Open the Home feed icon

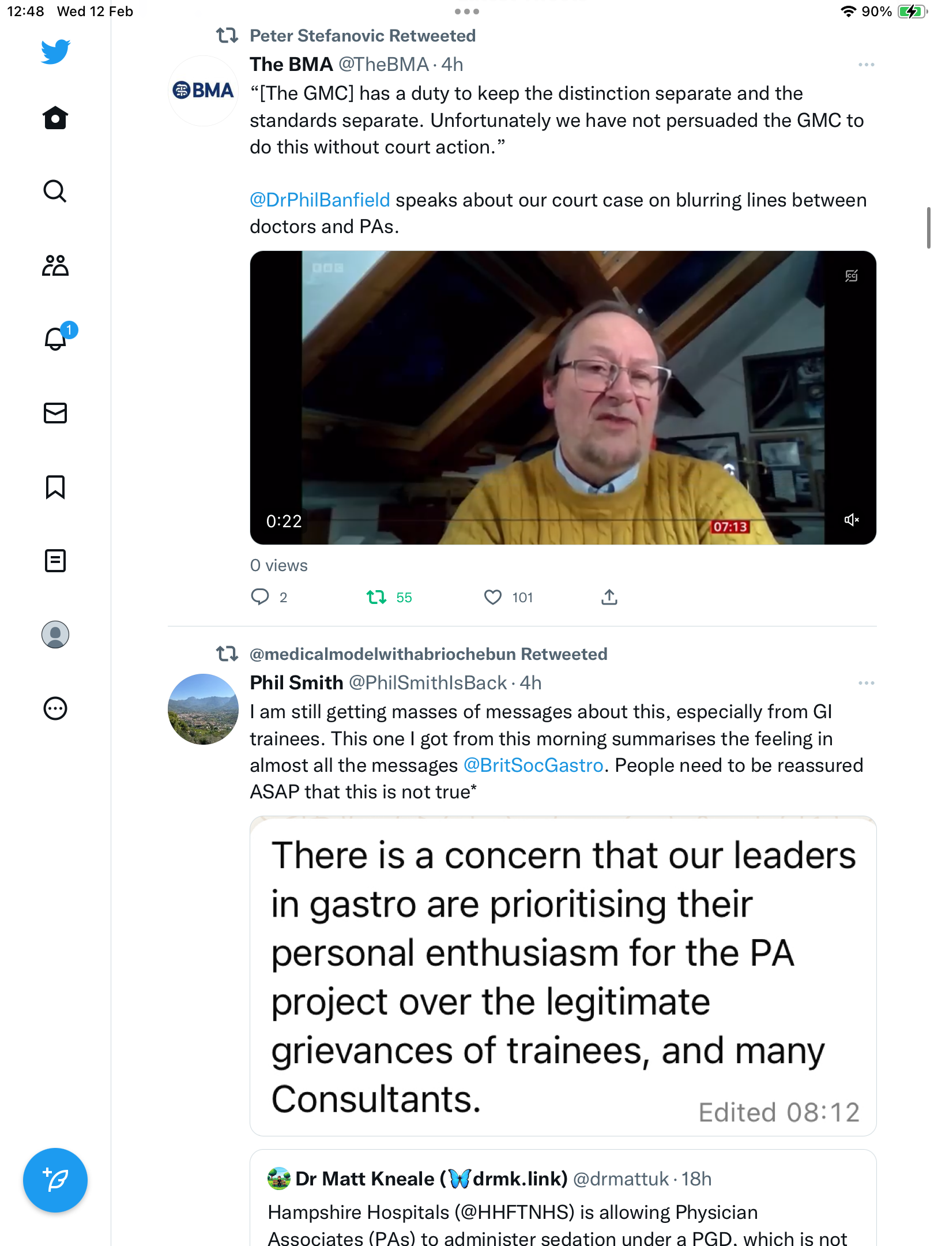[55, 118]
